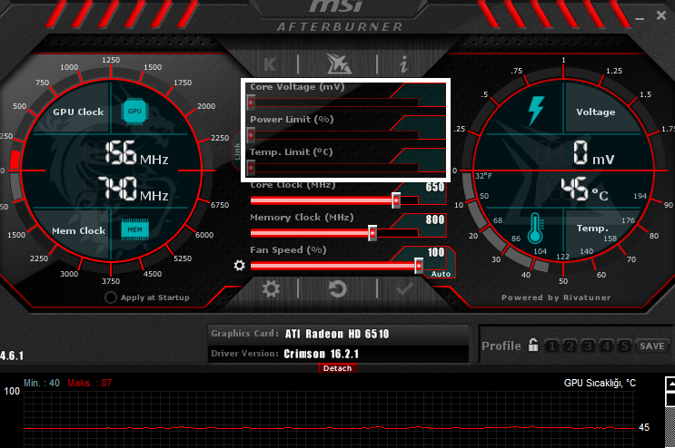Click the GPU temperature graph line

[329, 428]
